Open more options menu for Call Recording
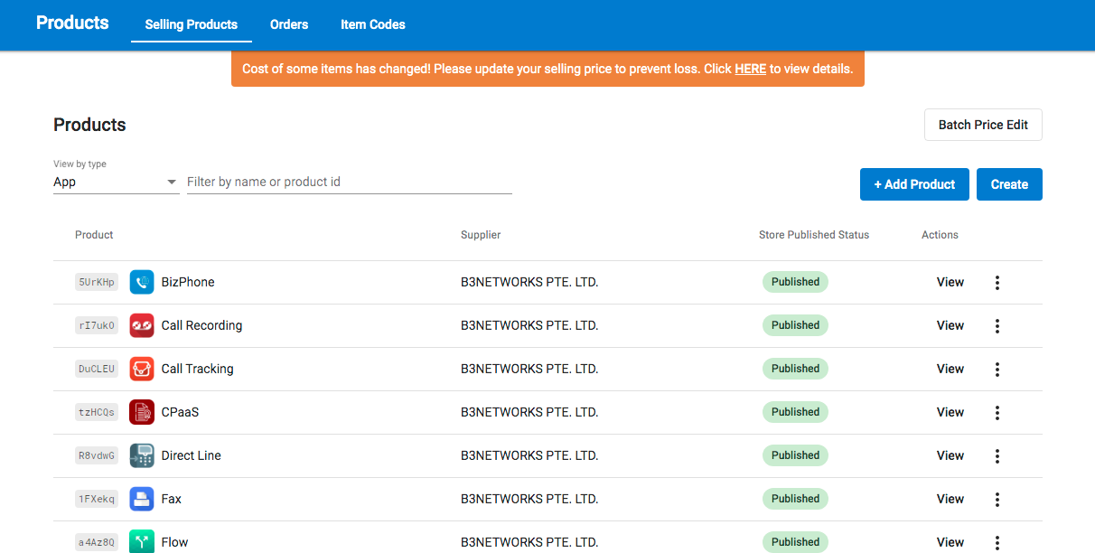 (997, 326)
